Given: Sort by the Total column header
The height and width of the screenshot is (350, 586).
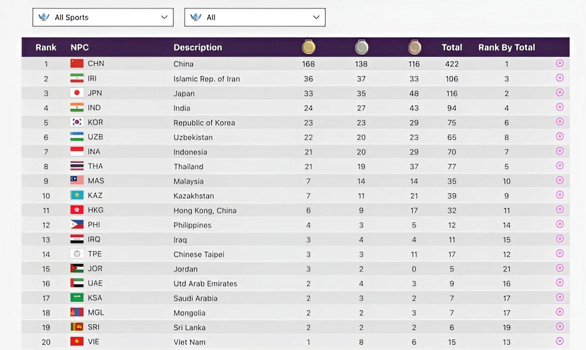Looking at the screenshot, I should [452, 47].
